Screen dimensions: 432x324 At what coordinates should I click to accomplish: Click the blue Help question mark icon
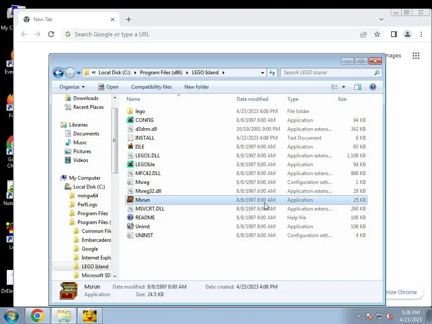pos(373,87)
